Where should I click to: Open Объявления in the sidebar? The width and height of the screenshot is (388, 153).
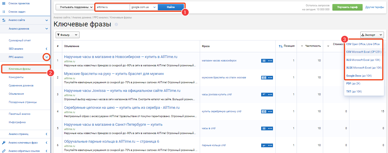(16, 94)
